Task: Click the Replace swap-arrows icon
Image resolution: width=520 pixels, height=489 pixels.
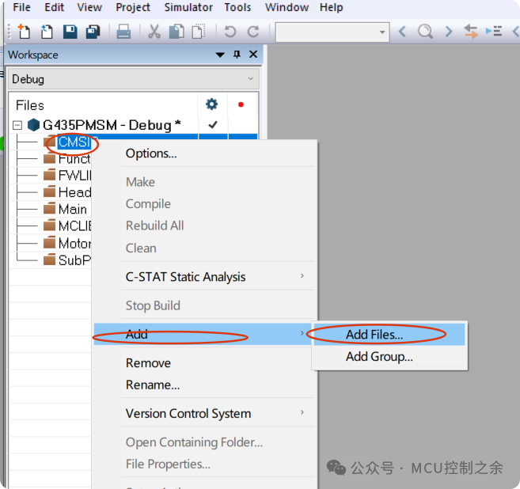Action: tap(471, 32)
